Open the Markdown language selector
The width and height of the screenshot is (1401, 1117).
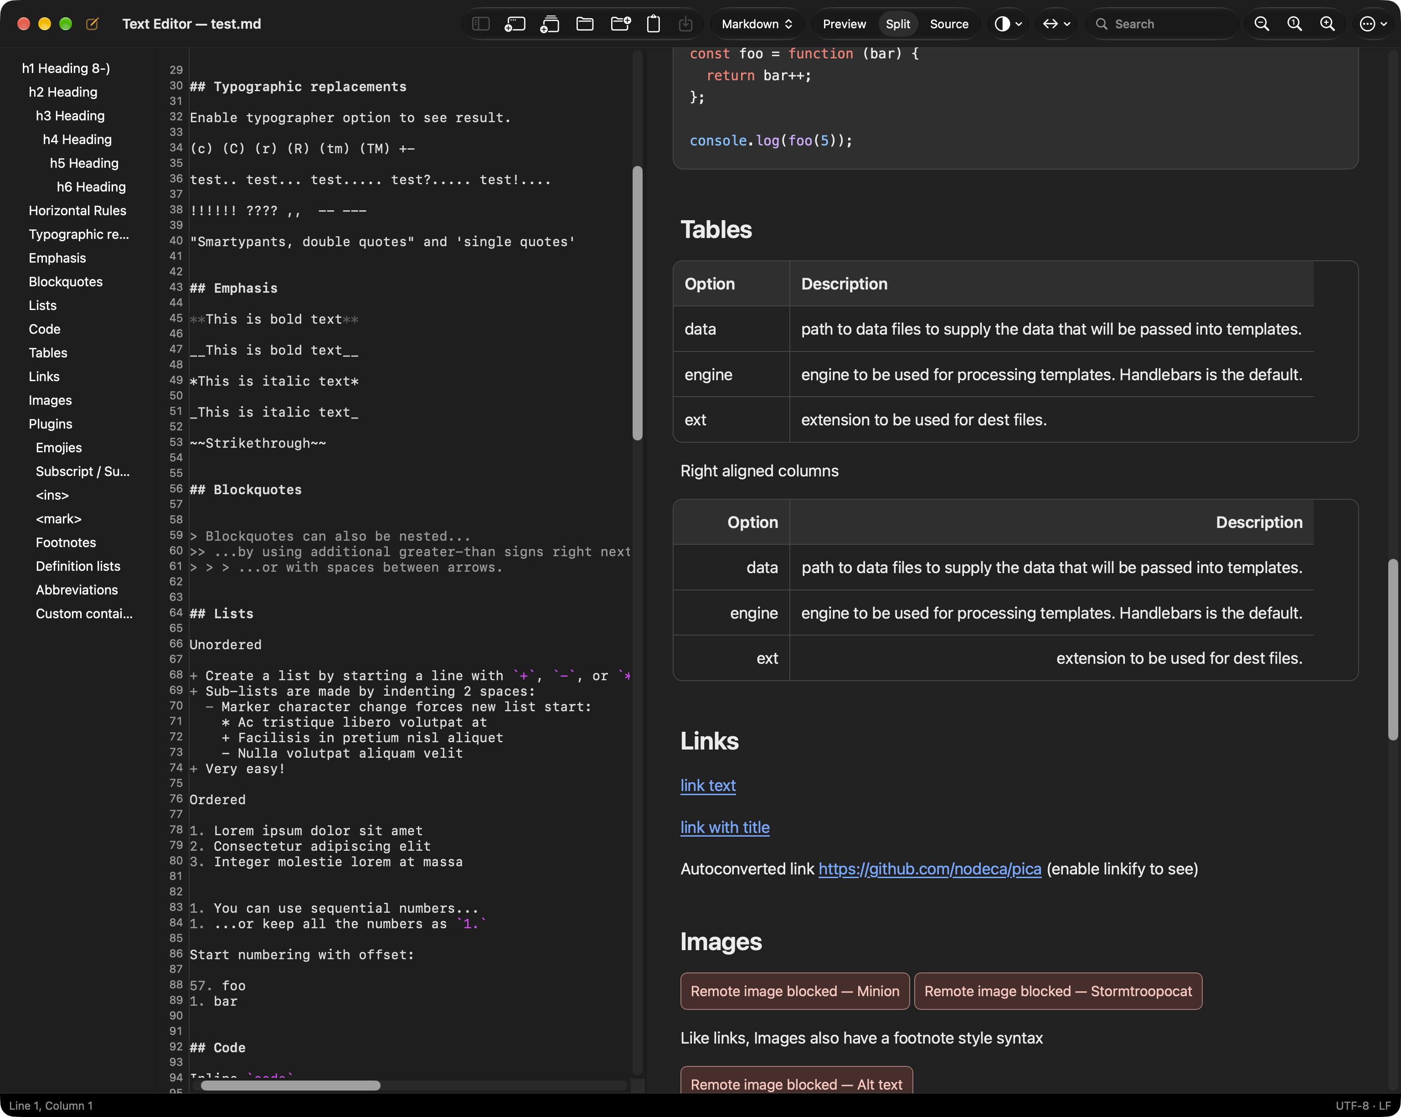click(x=757, y=24)
